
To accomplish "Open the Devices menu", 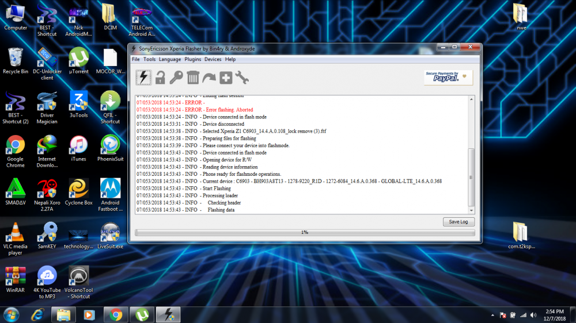I will [213, 59].
